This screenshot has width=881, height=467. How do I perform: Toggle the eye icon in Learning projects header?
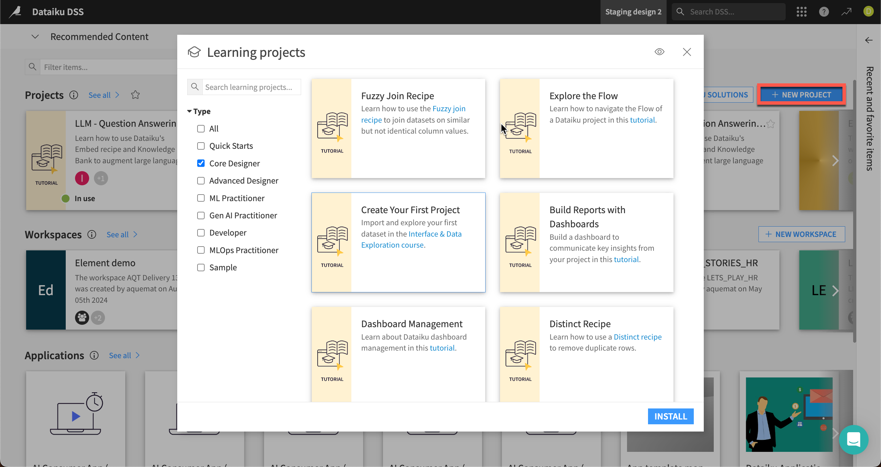(x=659, y=52)
